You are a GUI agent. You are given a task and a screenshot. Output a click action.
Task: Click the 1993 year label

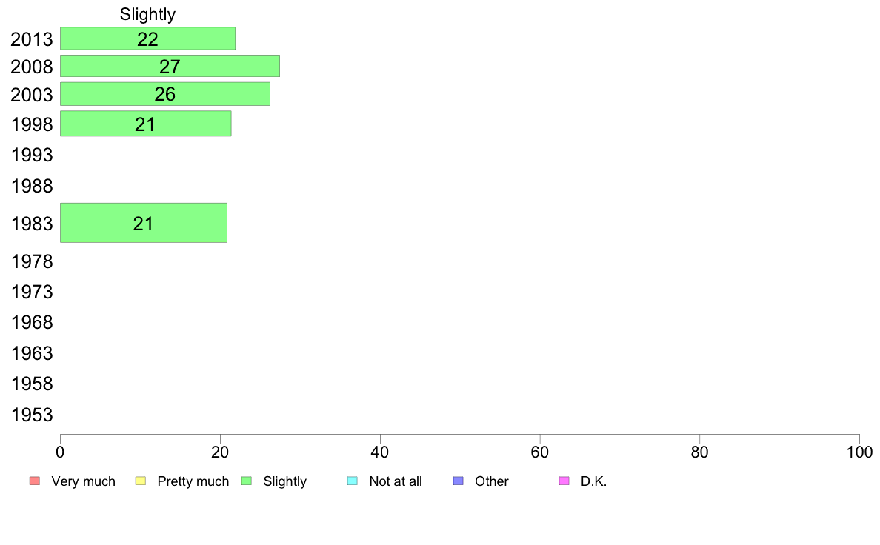32,155
